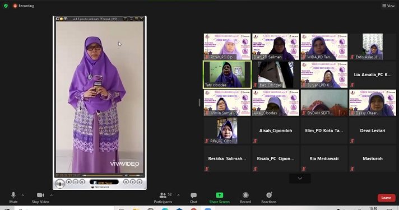Open GOM Saver button
399x210 pixels.
point(104,183)
